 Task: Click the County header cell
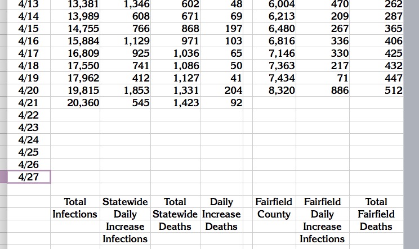(274, 214)
